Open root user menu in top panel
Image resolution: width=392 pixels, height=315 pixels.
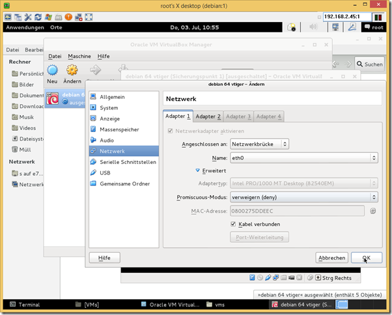(x=374, y=27)
